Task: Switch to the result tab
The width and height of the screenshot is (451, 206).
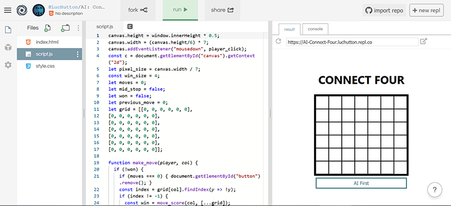Action: (289, 29)
